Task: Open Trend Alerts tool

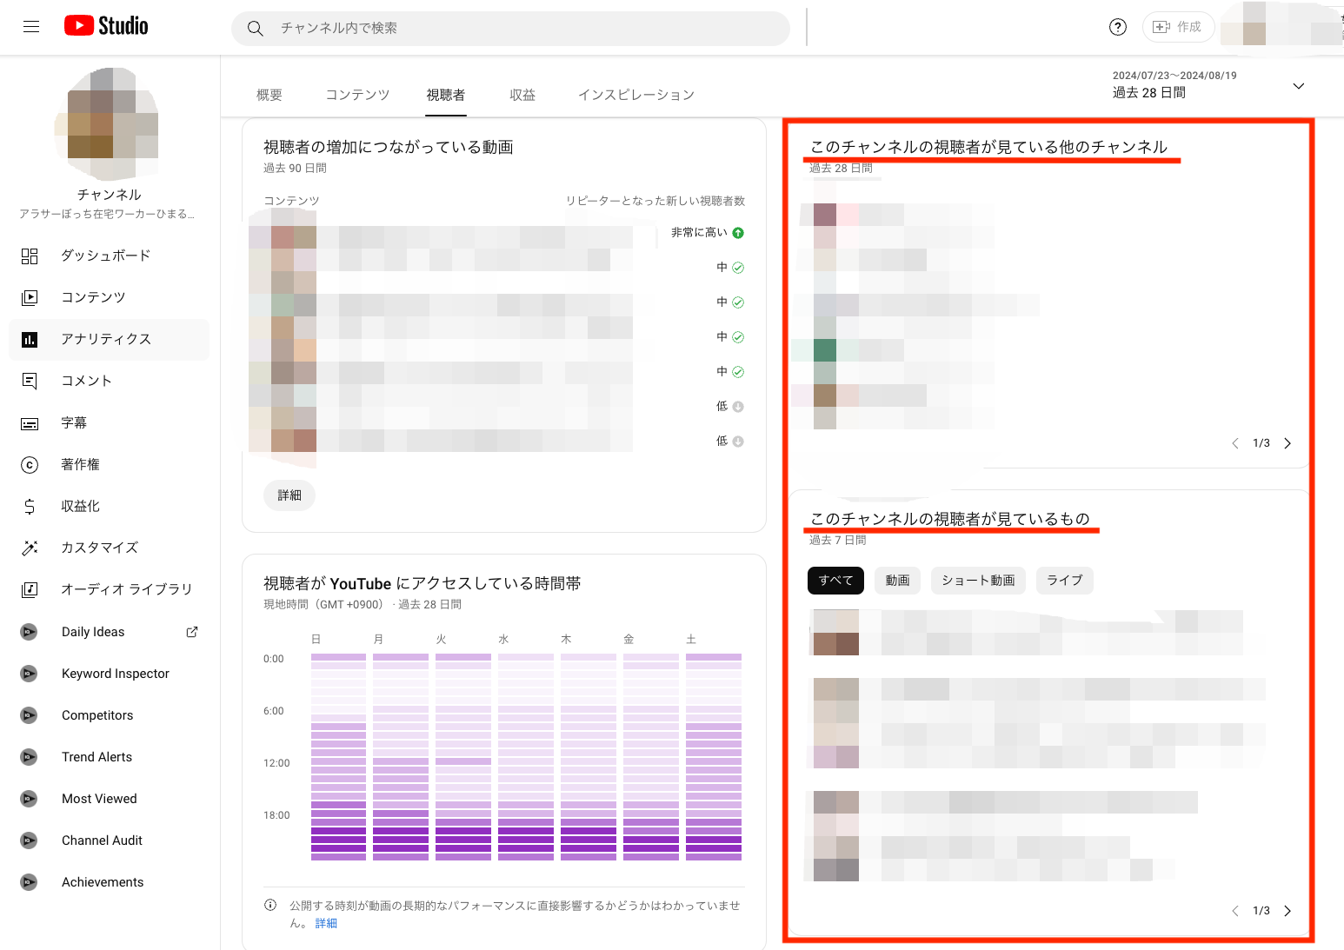Action: point(109,757)
